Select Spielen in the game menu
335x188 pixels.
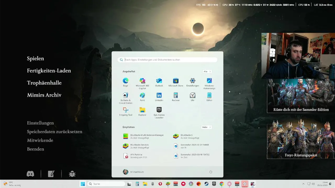coord(36,58)
